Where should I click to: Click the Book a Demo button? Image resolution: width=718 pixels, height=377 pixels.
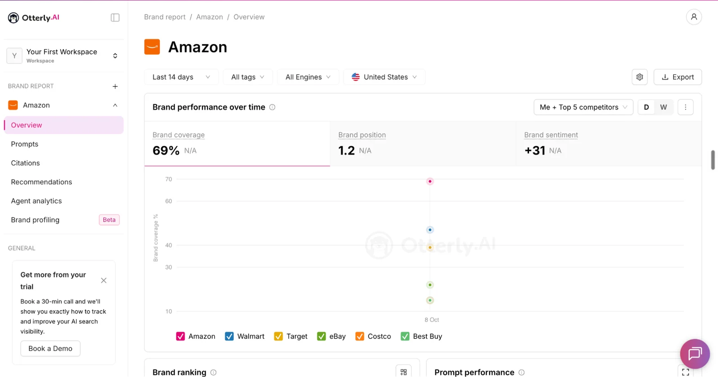pos(50,349)
